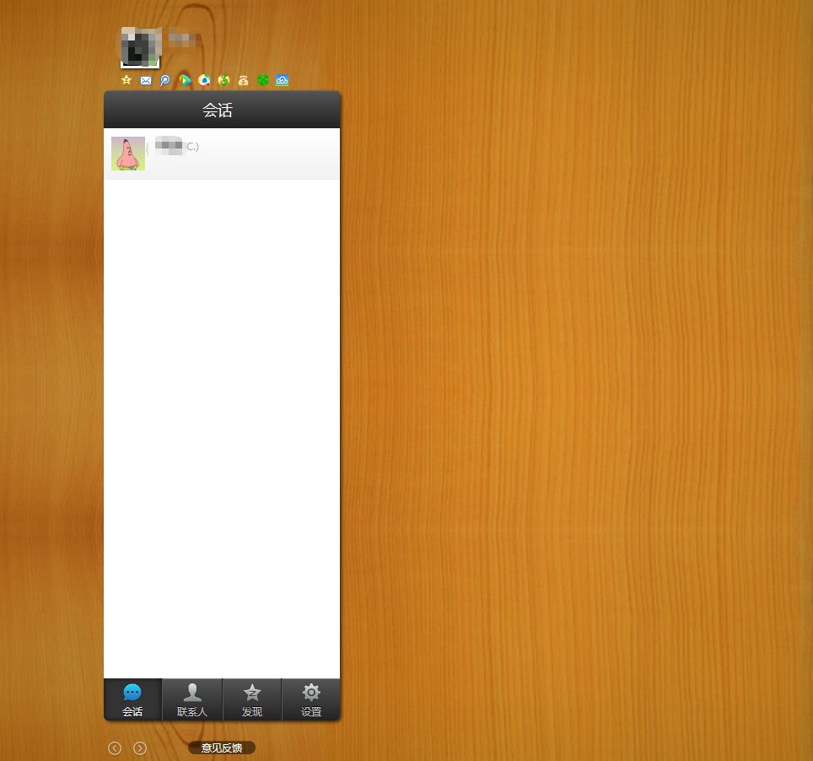Open QQ Music green note icon

(x=223, y=81)
